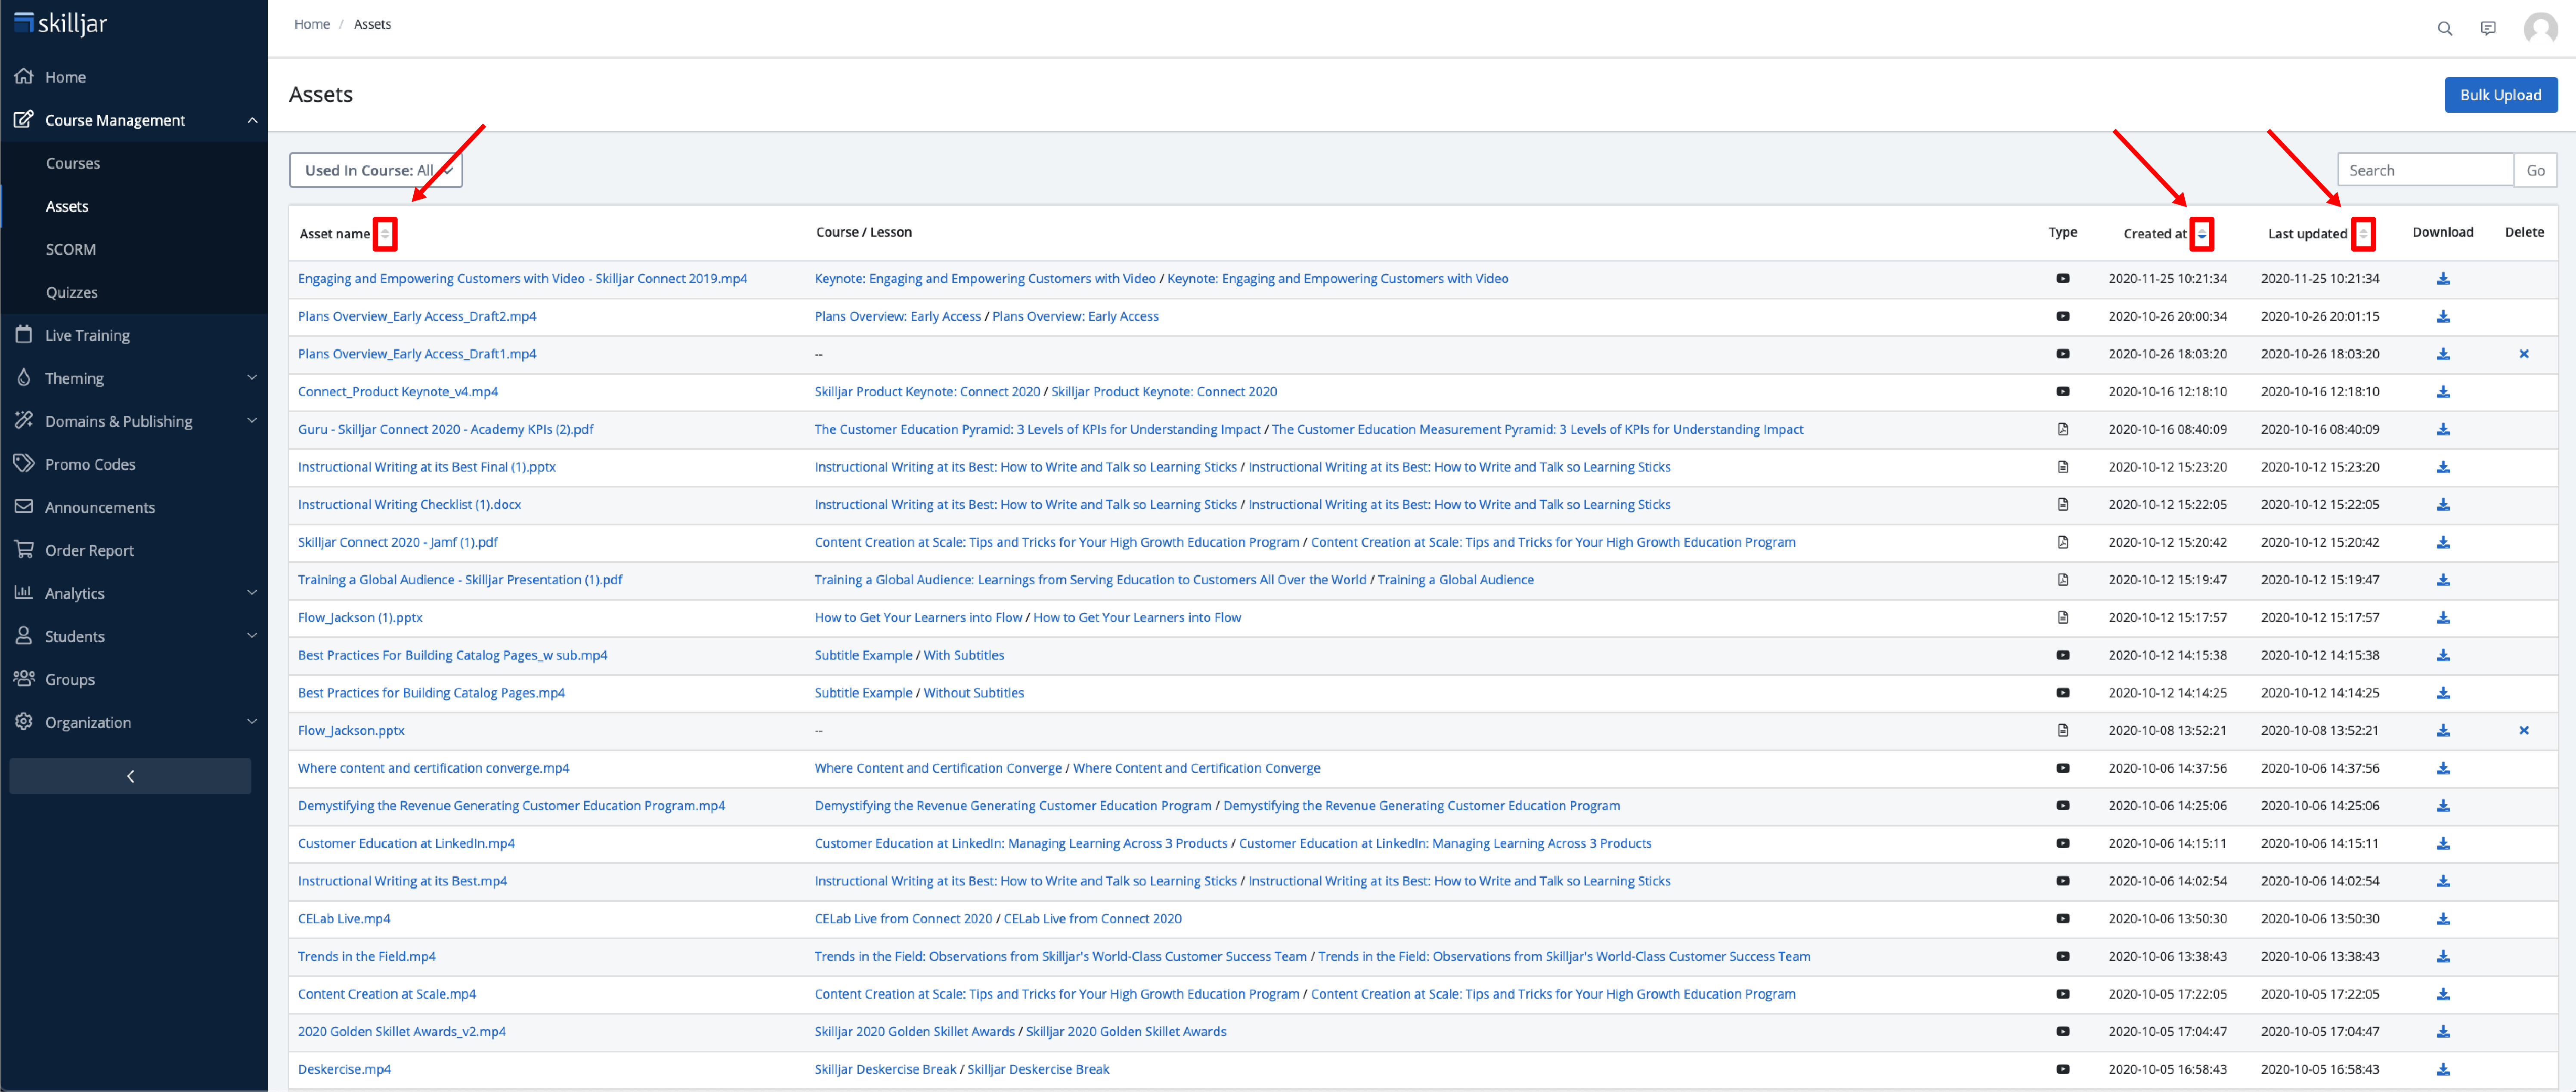Click into the asset Search field

click(2425, 170)
